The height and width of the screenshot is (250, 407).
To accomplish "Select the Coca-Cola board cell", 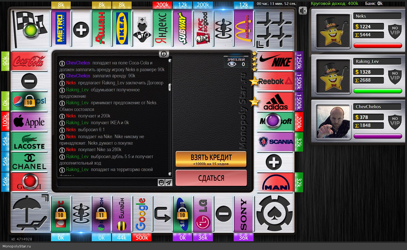I will pos(29,61).
